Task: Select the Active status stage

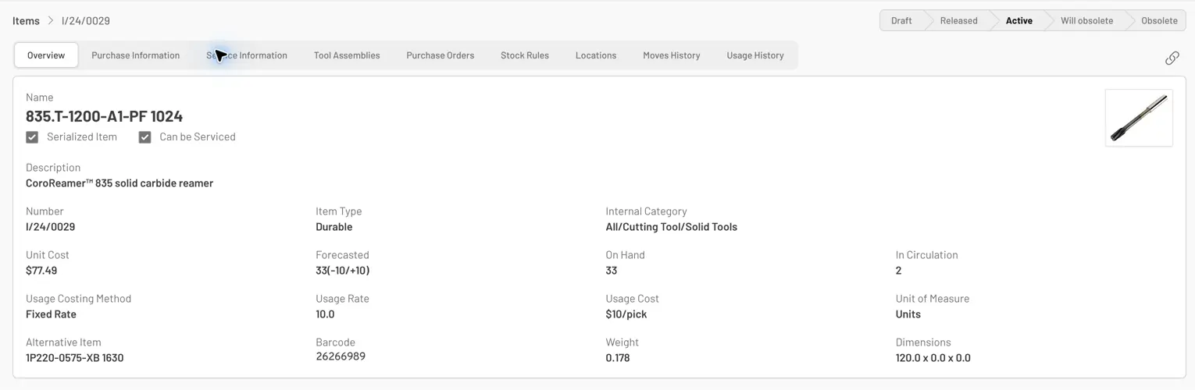Action: click(1018, 21)
